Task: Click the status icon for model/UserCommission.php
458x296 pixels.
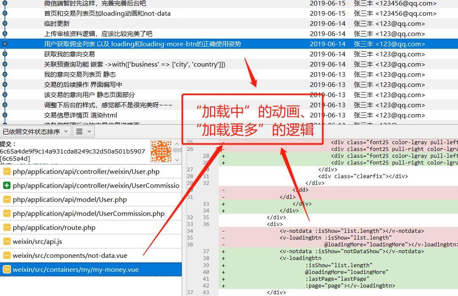Action: click(7, 214)
